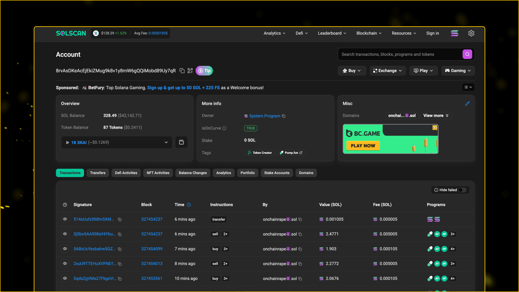This screenshot has width=519, height=292.
Task: Click the BC.GAME ad corner icon
Action: point(435,128)
